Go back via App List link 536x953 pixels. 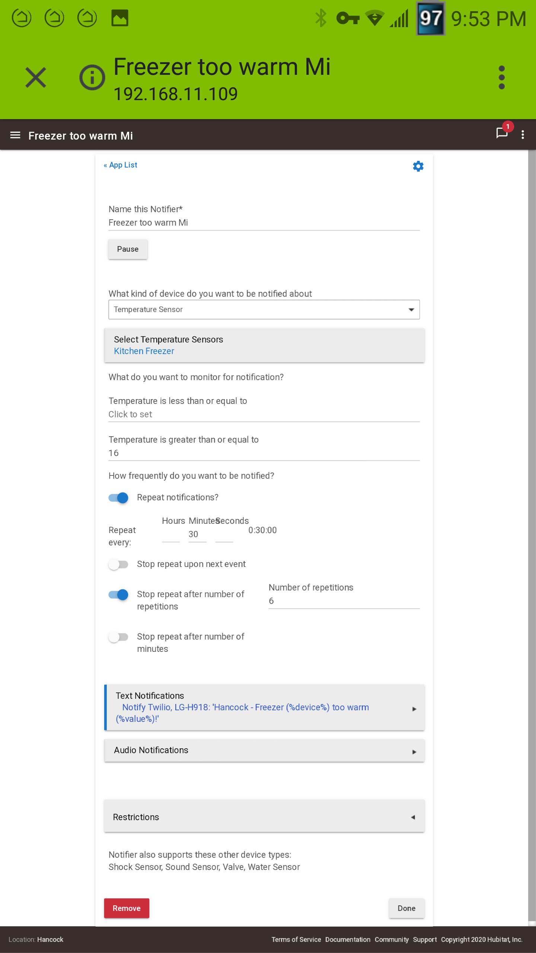click(120, 165)
